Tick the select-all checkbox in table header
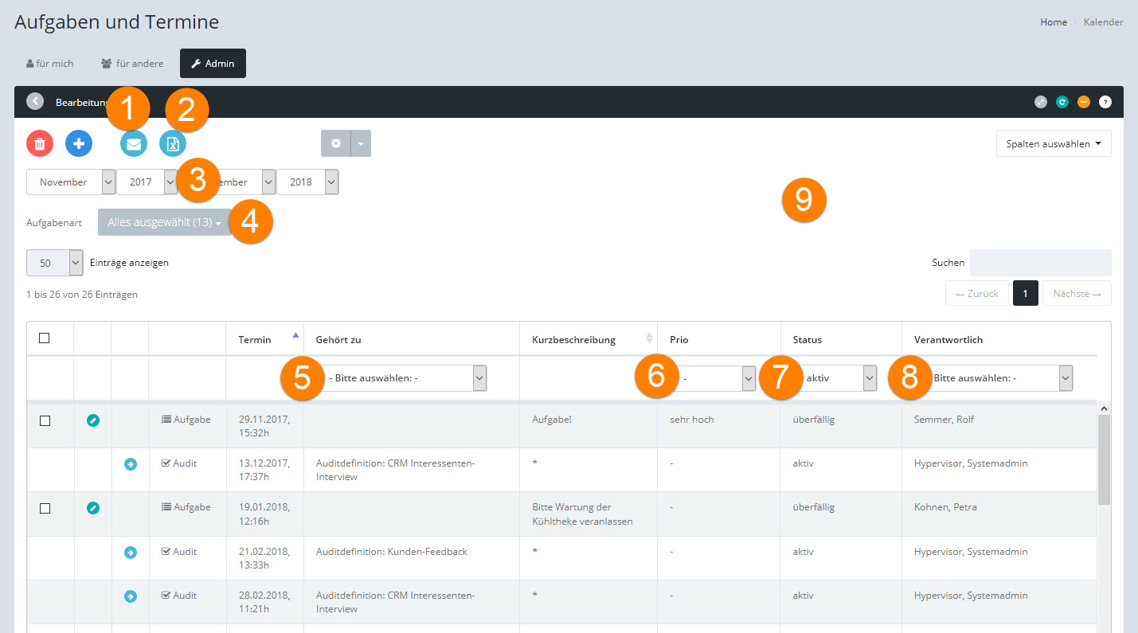The width and height of the screenshot is (1138, 633). (45, 338)
